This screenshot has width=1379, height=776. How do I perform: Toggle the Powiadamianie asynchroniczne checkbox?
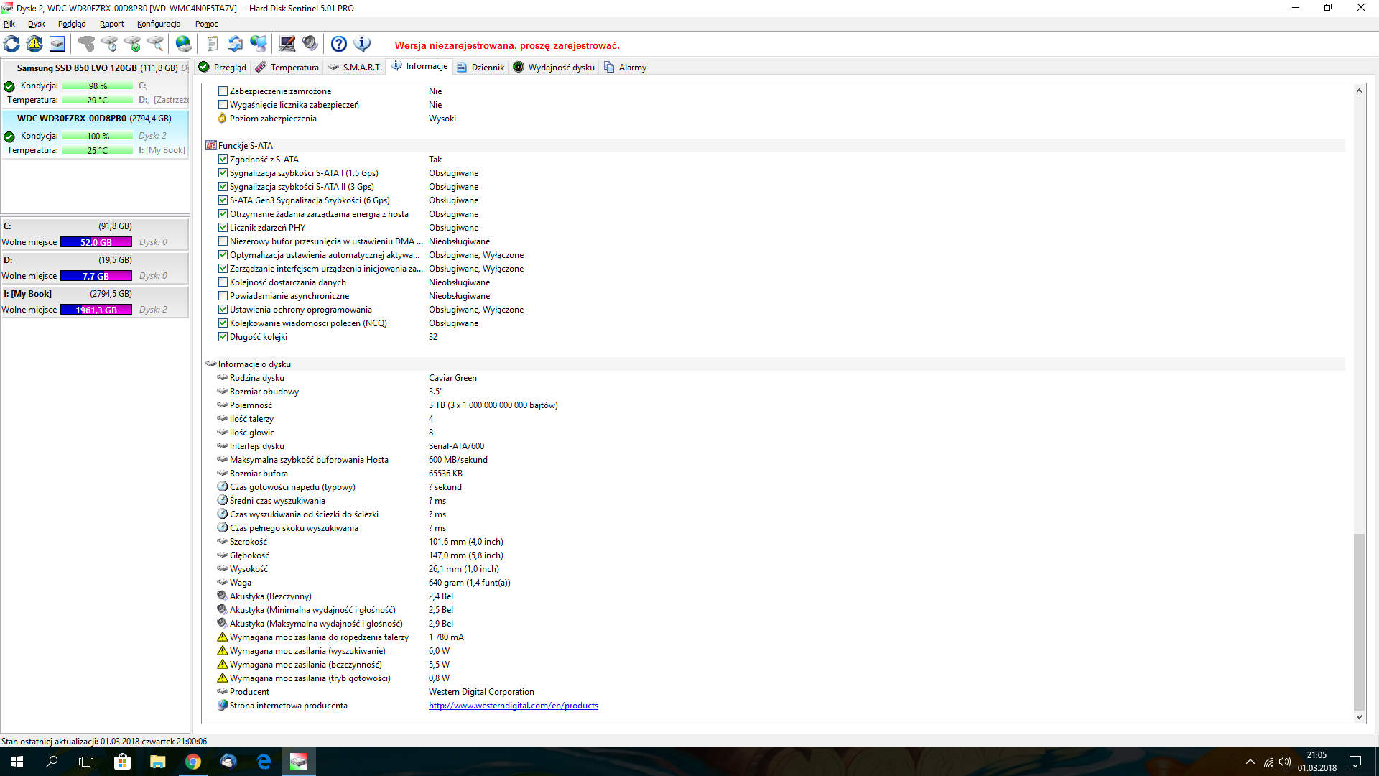tap(223, 296)
